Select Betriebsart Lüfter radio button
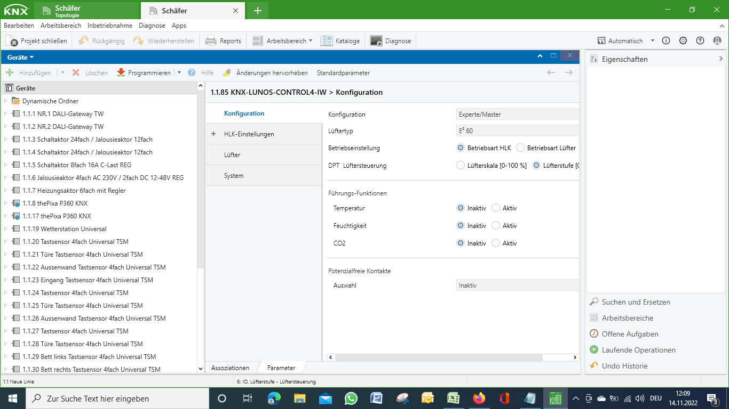 [x=521, y=148]
